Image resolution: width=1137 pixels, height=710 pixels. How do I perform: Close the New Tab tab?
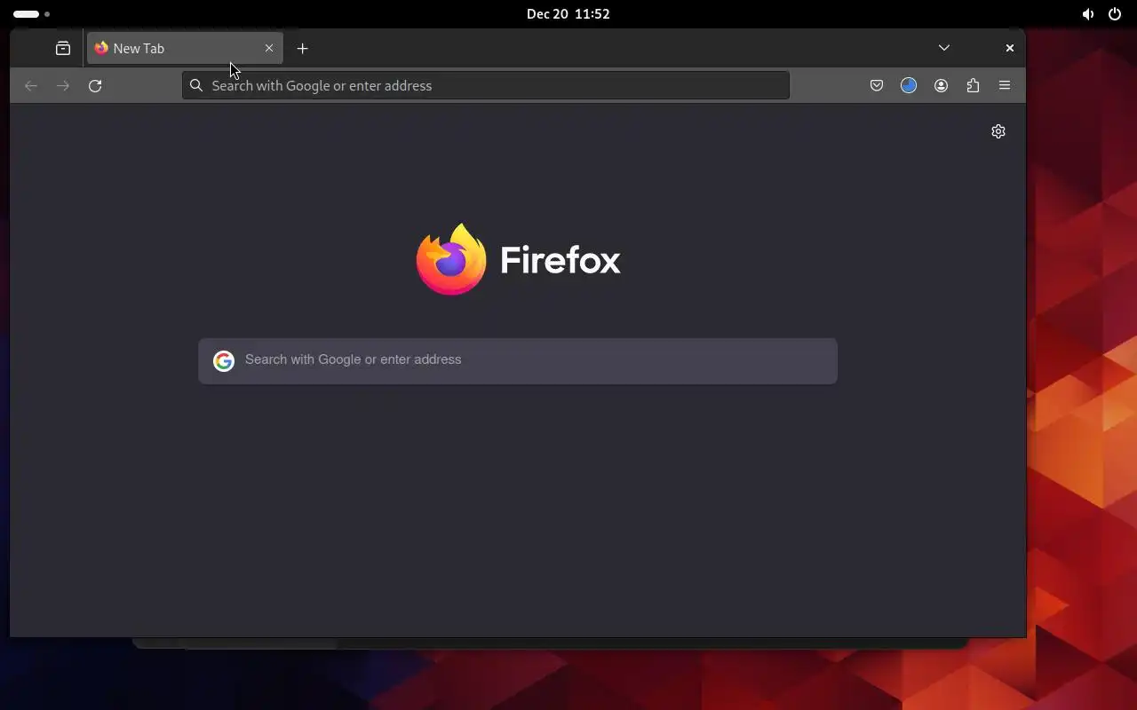269,48
